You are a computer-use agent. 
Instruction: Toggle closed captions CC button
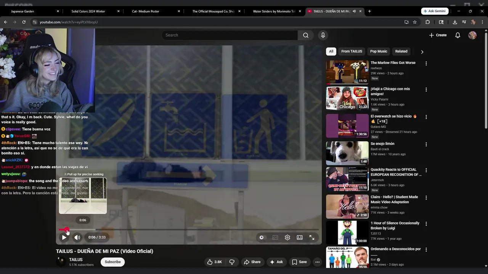click(x=275, y=237)
